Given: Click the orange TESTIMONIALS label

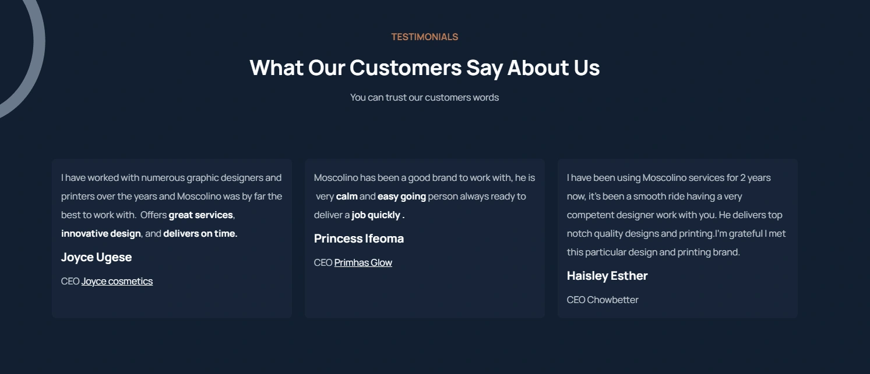Looking at the screenshot, I should [424, 37].
